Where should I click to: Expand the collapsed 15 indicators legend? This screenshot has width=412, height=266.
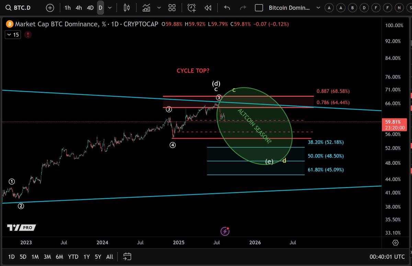click(x=12, y=34)
